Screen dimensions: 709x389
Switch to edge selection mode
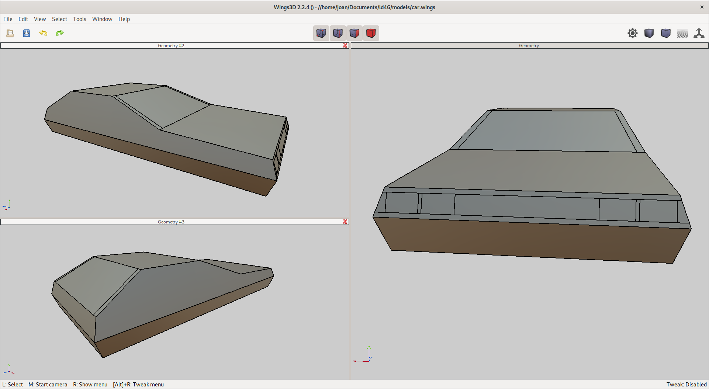[338, 33]
